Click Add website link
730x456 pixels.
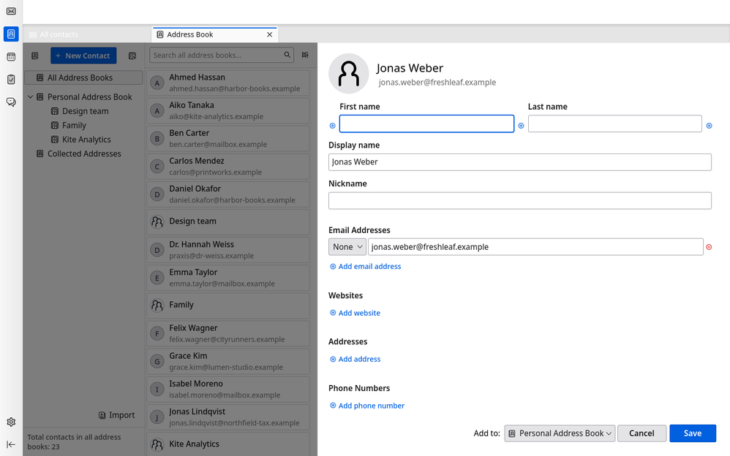point(355,313)
